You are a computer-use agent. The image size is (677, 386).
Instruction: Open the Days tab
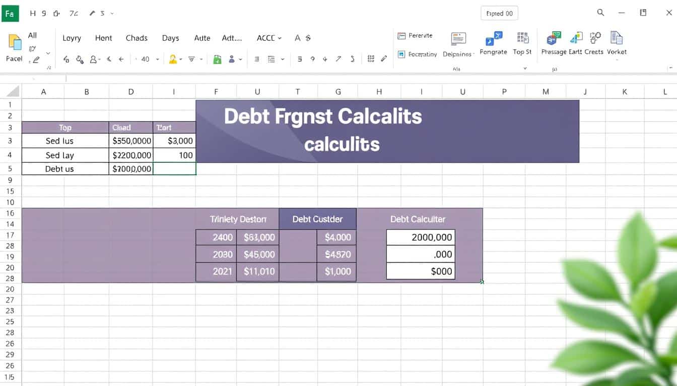click(x=170, y=38)
